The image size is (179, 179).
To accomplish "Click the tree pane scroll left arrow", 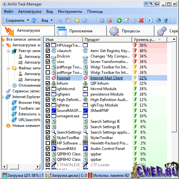I will 4,167.
